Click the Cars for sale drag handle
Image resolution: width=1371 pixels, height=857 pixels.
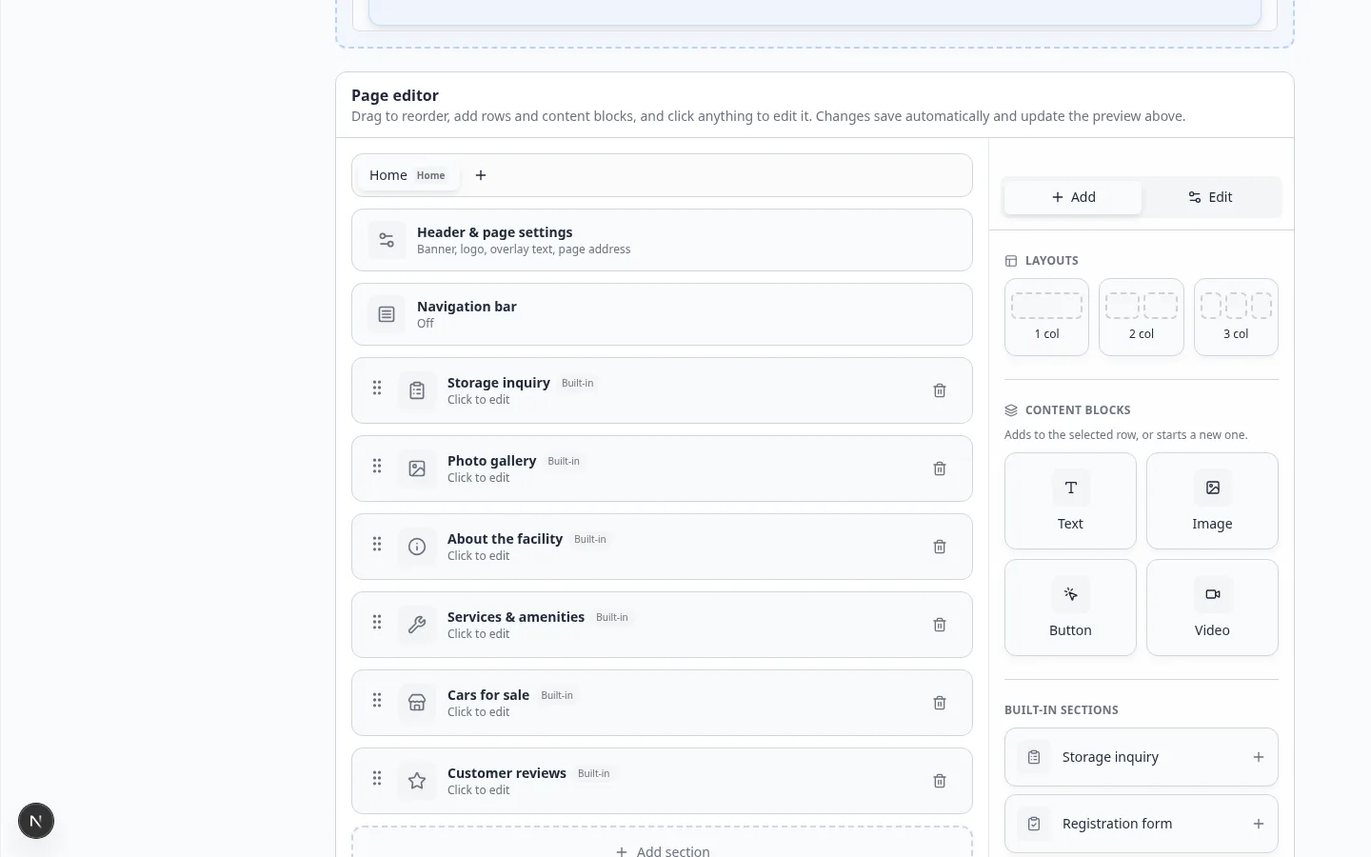377,700
